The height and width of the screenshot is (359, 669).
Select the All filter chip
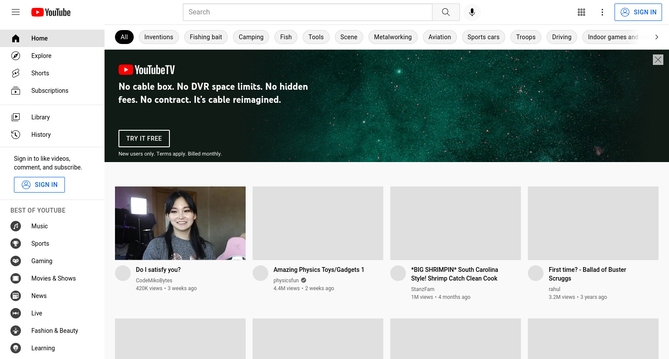tap(124, 37)
